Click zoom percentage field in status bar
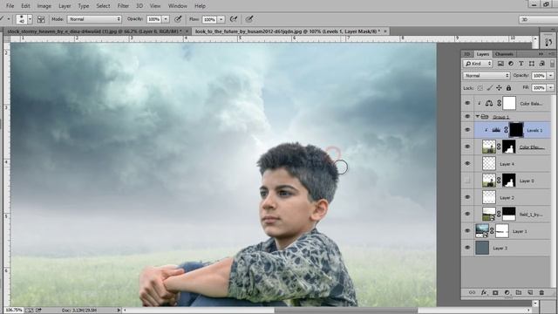This screenshot has width=558, height=314. tap(14, 311)
